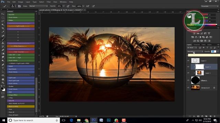The image size is (220, 123).
Task: Toggle Quick Mask mode
Action: point(3,93)
